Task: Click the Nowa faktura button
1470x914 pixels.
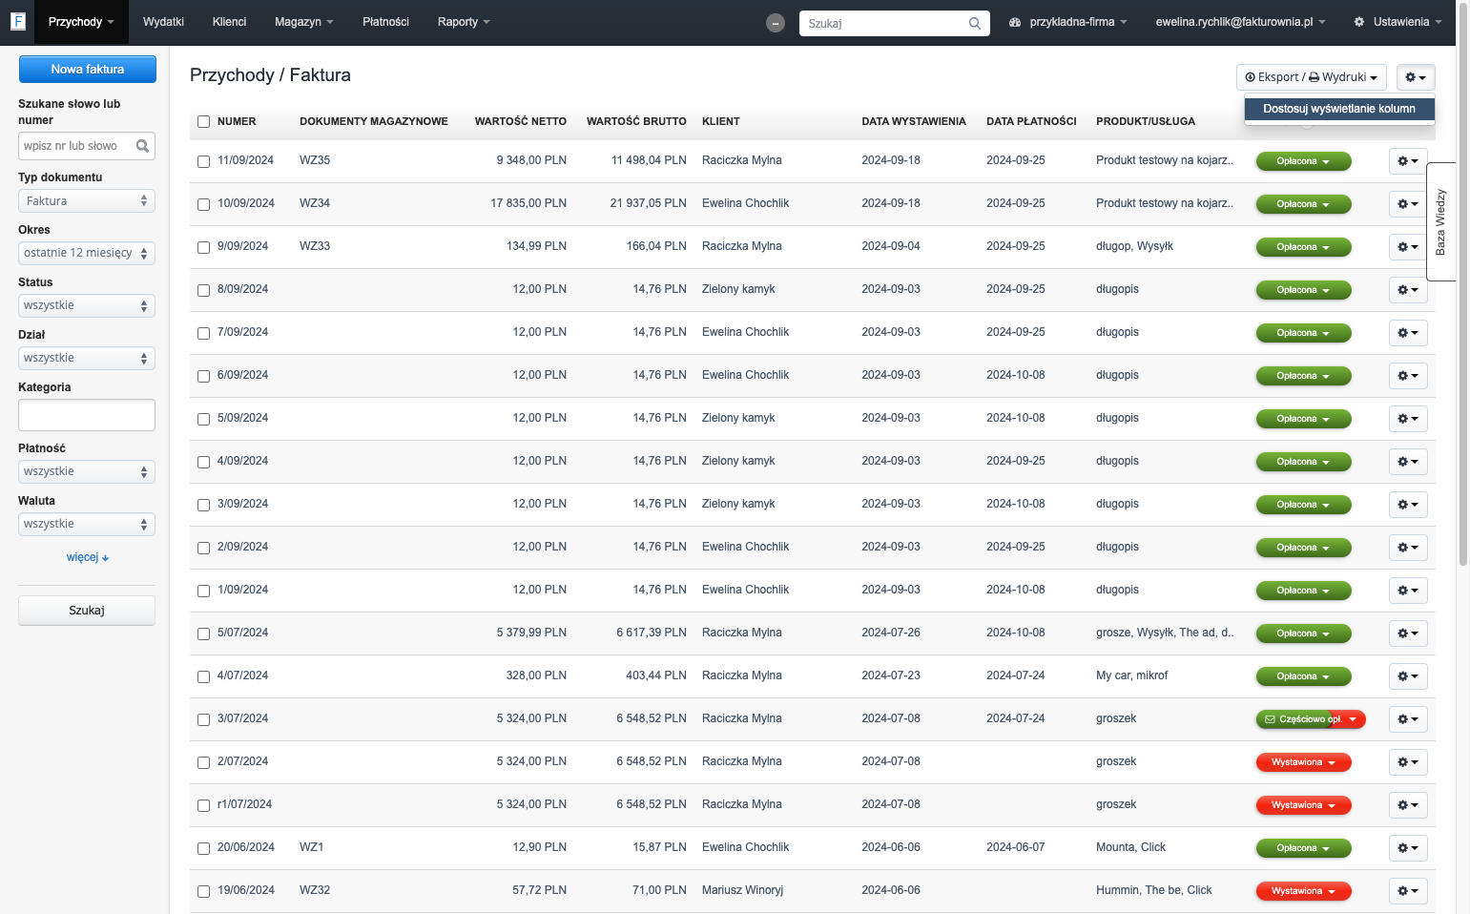Action: [x=88, y=70]
